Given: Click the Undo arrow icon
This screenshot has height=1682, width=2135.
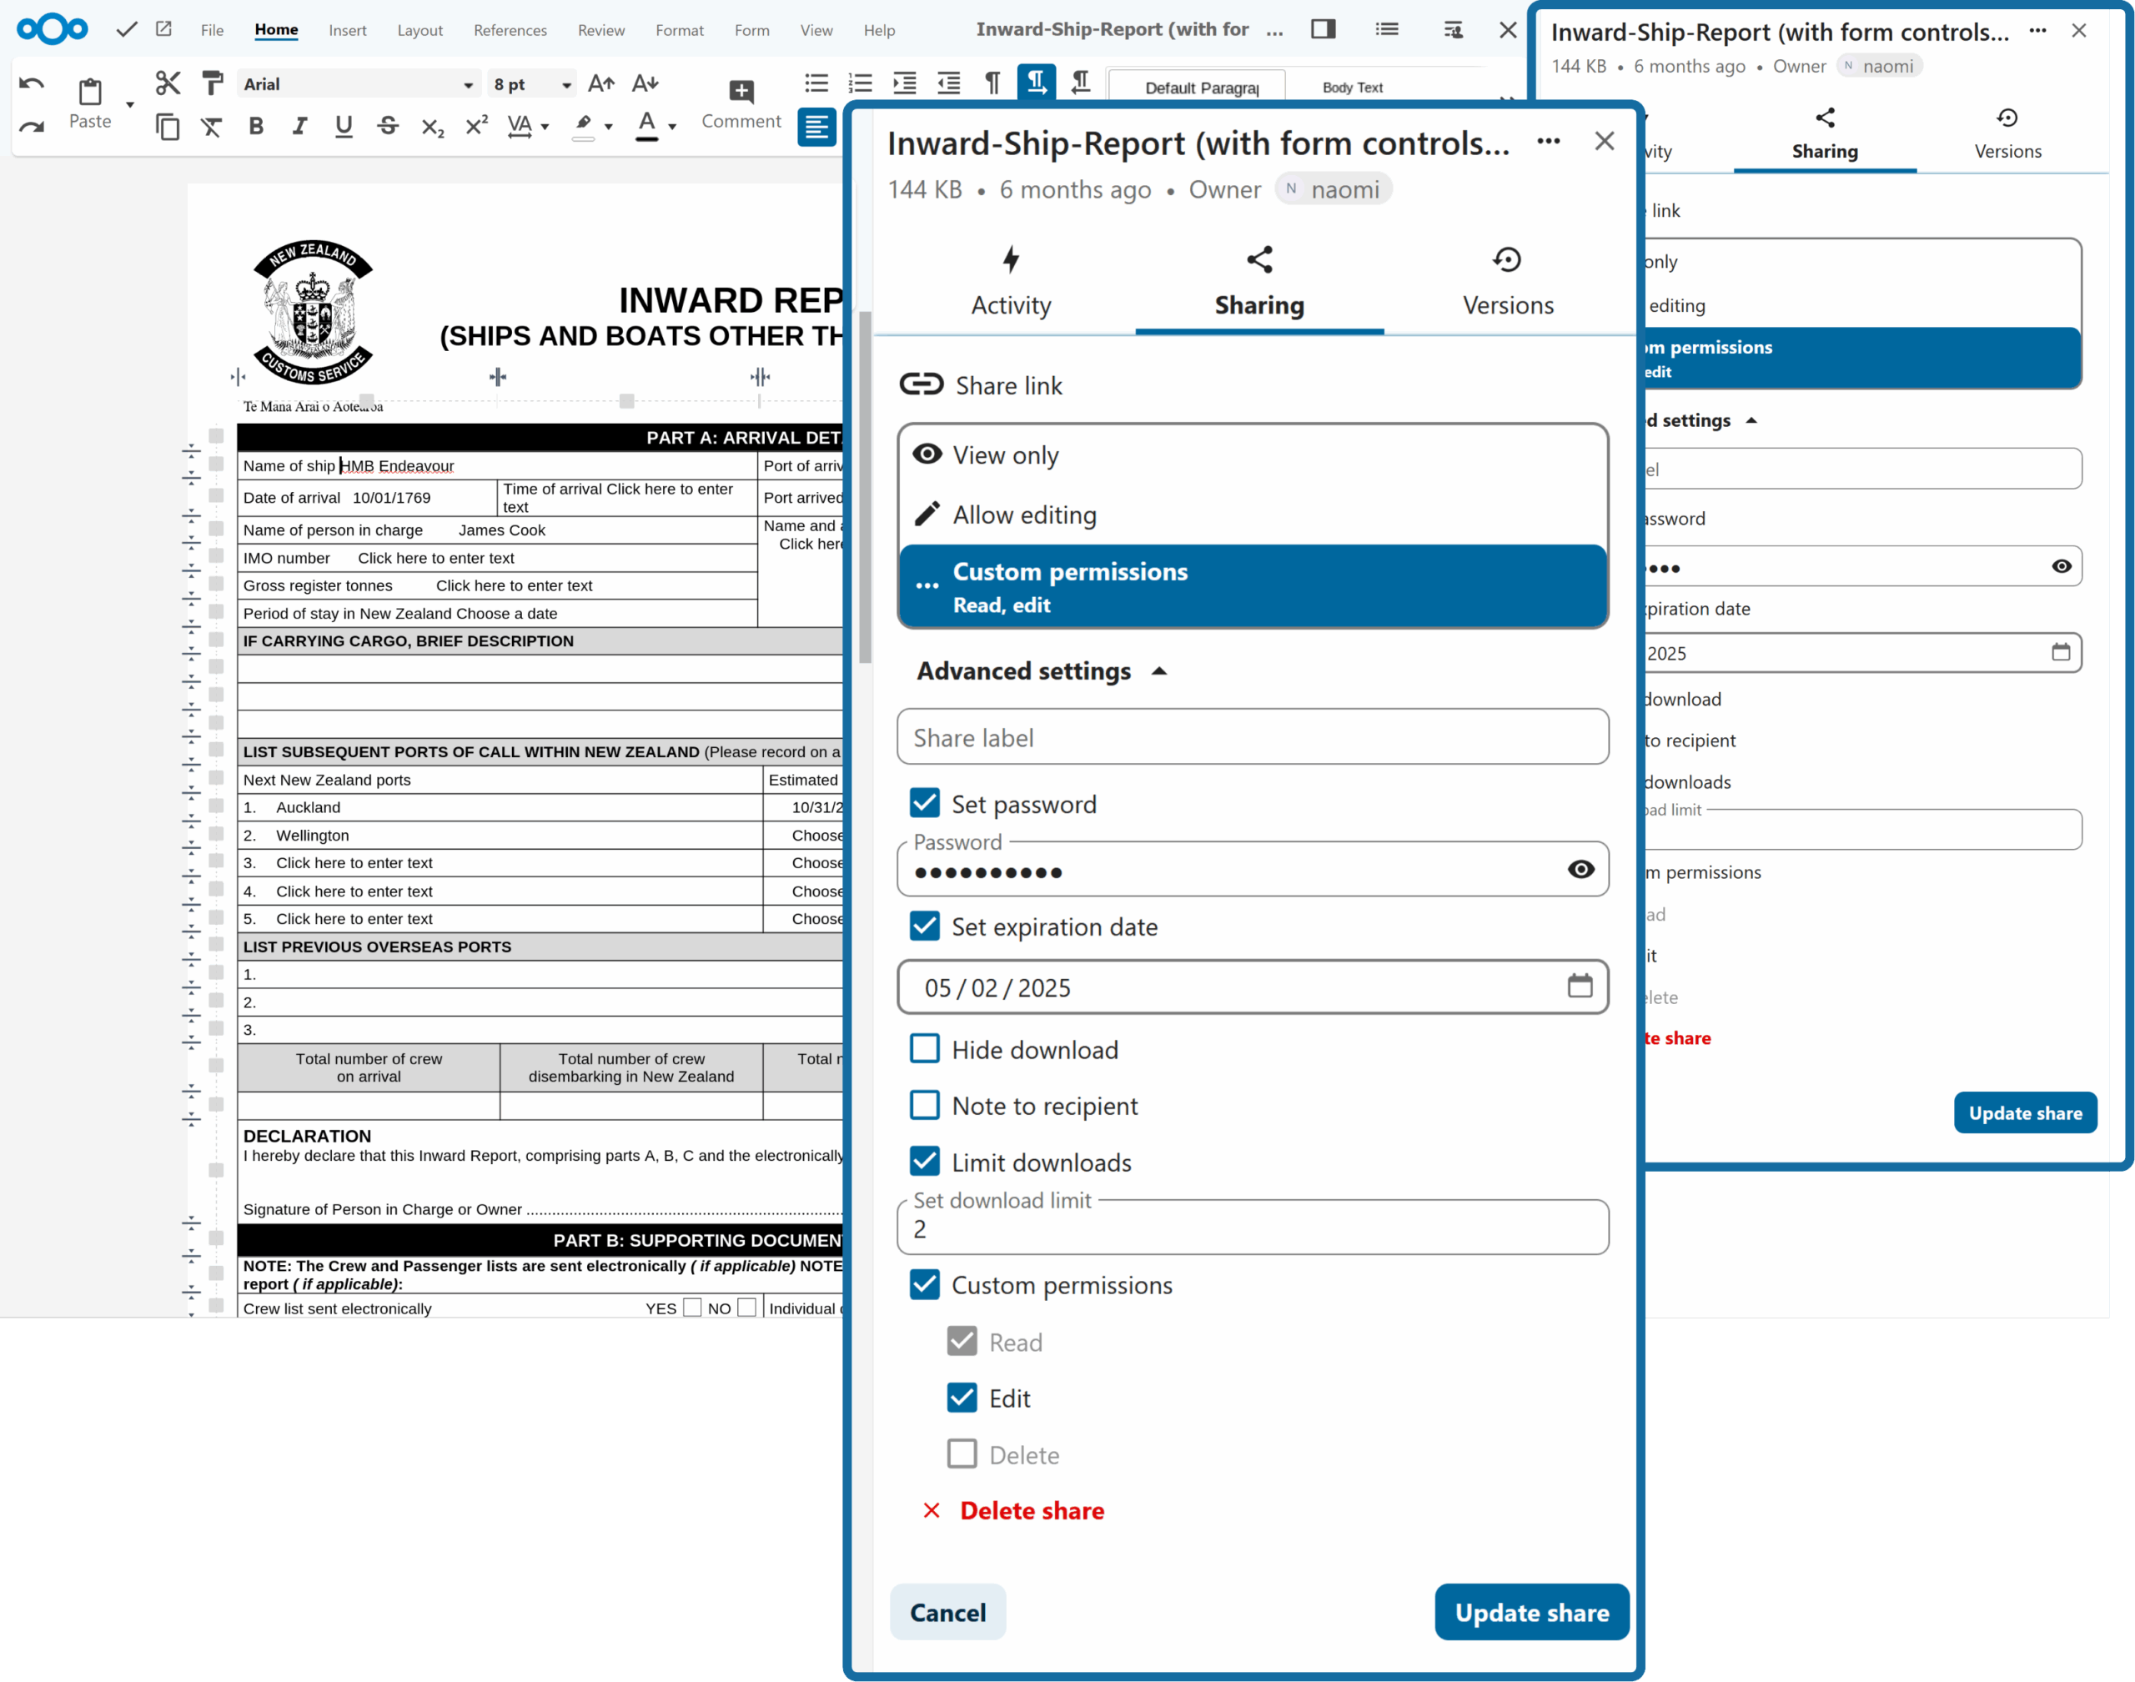Looking at the screenshot, I should 32,83.
